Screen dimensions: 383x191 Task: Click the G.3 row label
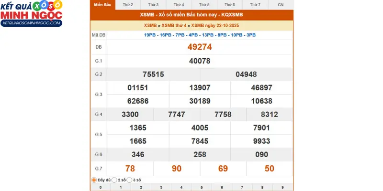pyautogui.click(x=99, y=94)
